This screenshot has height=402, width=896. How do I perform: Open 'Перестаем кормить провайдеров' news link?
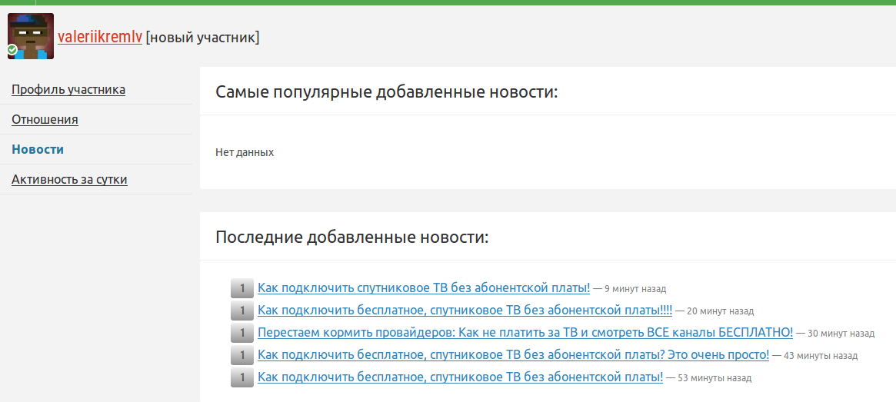pyautogui.click(x=525, y=333)
